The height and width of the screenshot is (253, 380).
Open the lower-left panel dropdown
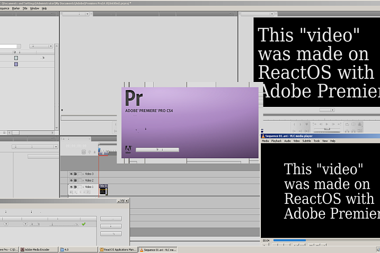pos(35,147)
